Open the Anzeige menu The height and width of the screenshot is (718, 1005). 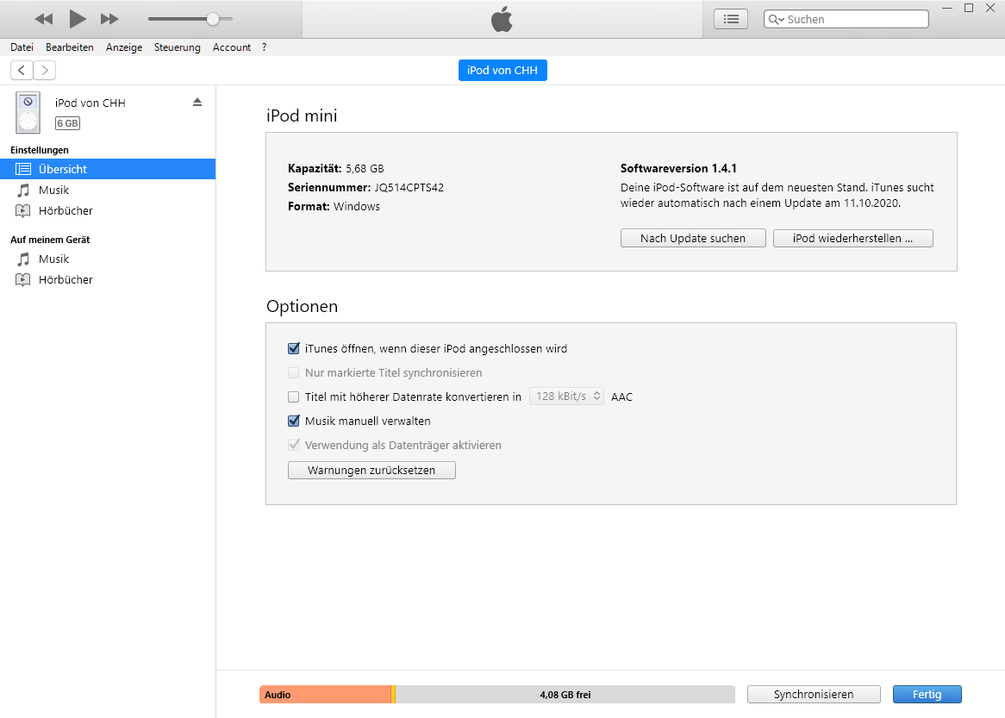[123, 47]
